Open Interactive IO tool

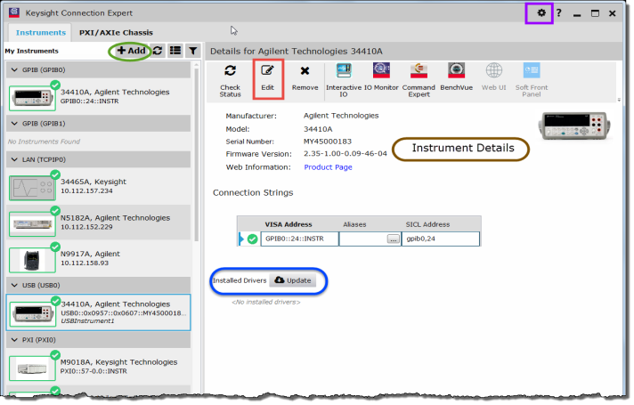[x=343, y=71]
